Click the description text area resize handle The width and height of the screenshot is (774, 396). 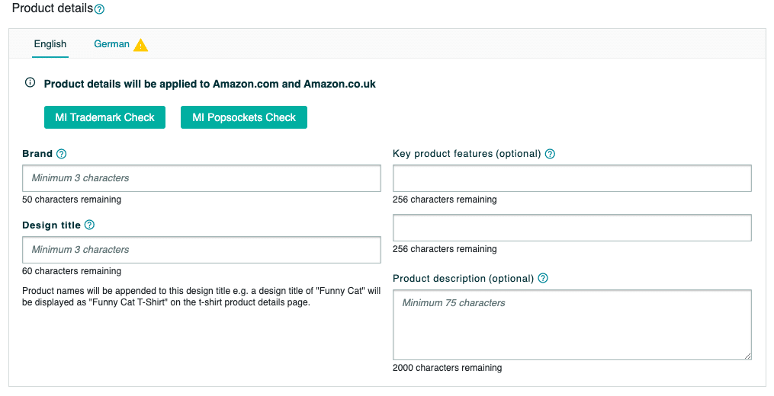click(x=748, y=356)
